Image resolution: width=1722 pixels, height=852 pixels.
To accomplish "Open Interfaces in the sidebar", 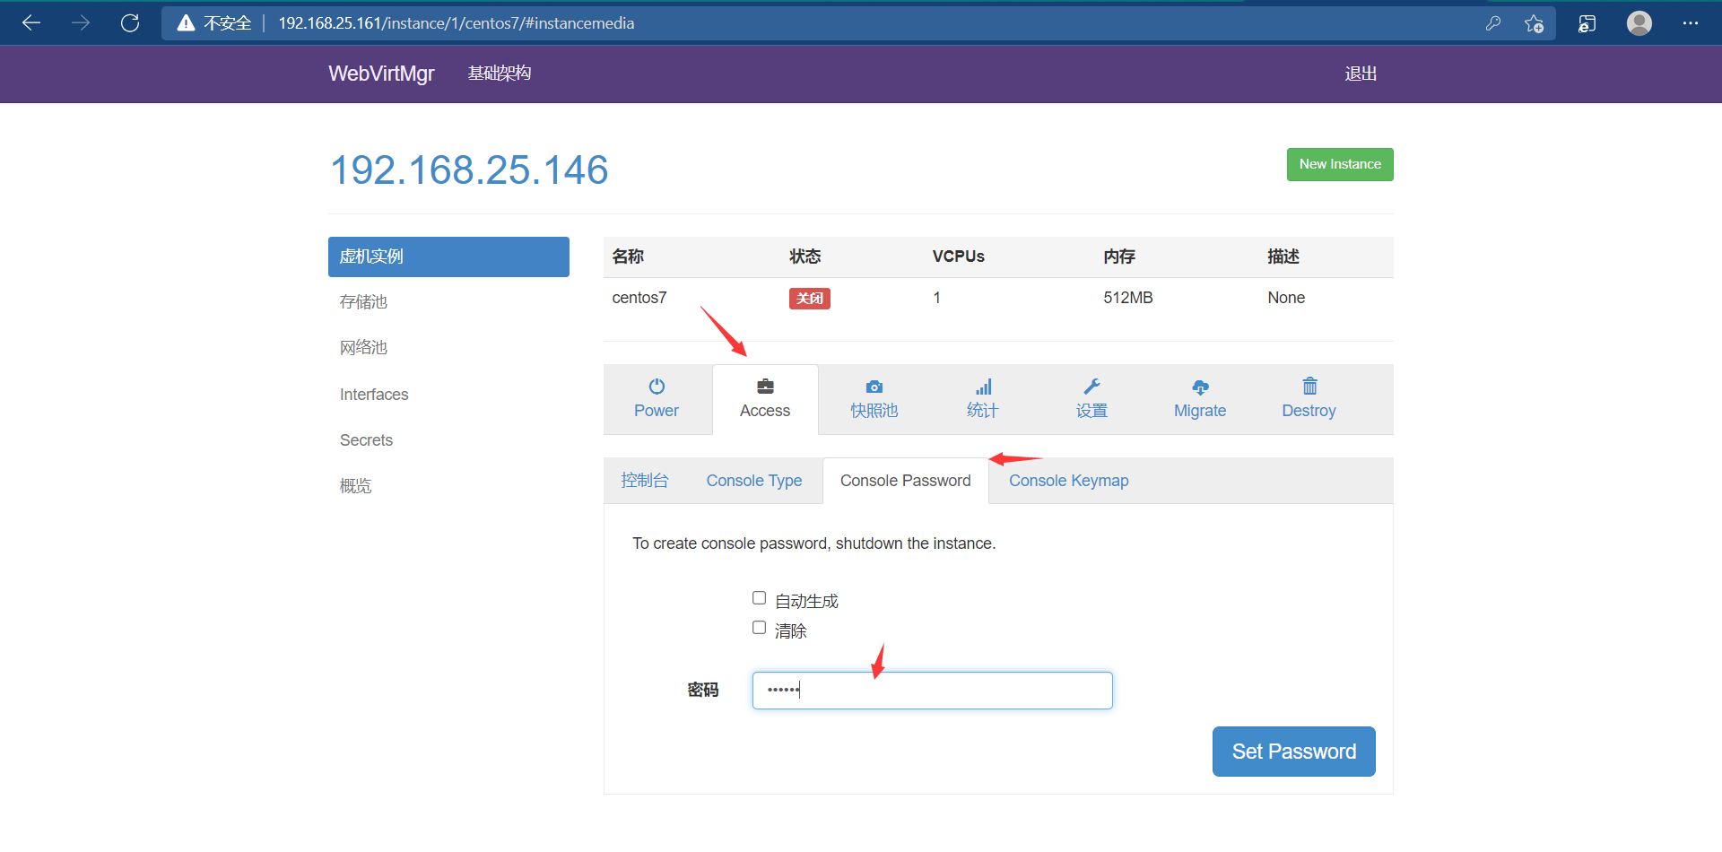I will [x=374, y=395].
